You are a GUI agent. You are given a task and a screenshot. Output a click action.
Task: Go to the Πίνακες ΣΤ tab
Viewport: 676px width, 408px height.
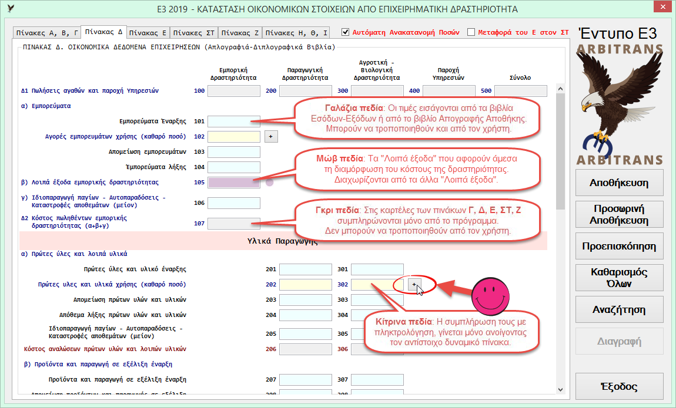click(193, 33)
